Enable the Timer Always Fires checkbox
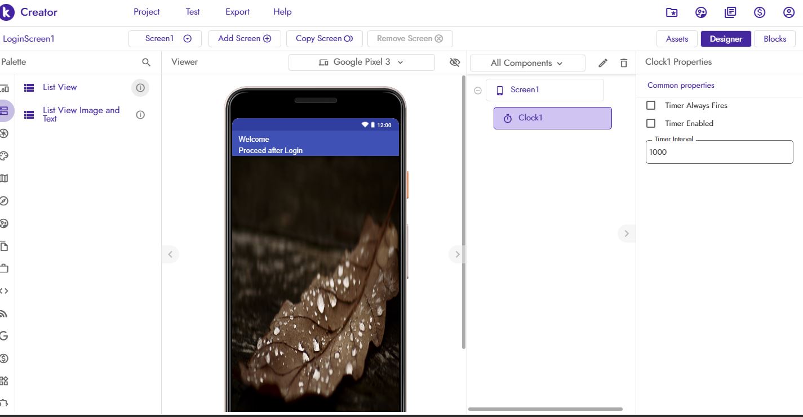This screenshot has height=417, width=803. pyautogui.click(x=651, y=105)
